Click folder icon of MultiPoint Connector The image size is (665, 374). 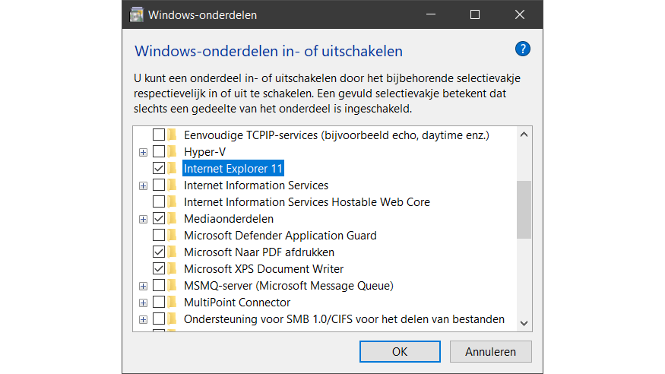[173, 303]
